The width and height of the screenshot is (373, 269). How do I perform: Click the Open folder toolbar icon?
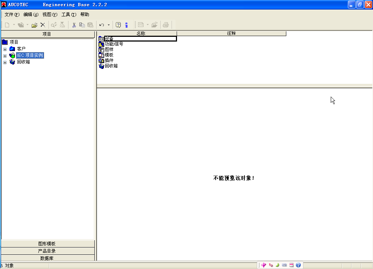[35, 25]
